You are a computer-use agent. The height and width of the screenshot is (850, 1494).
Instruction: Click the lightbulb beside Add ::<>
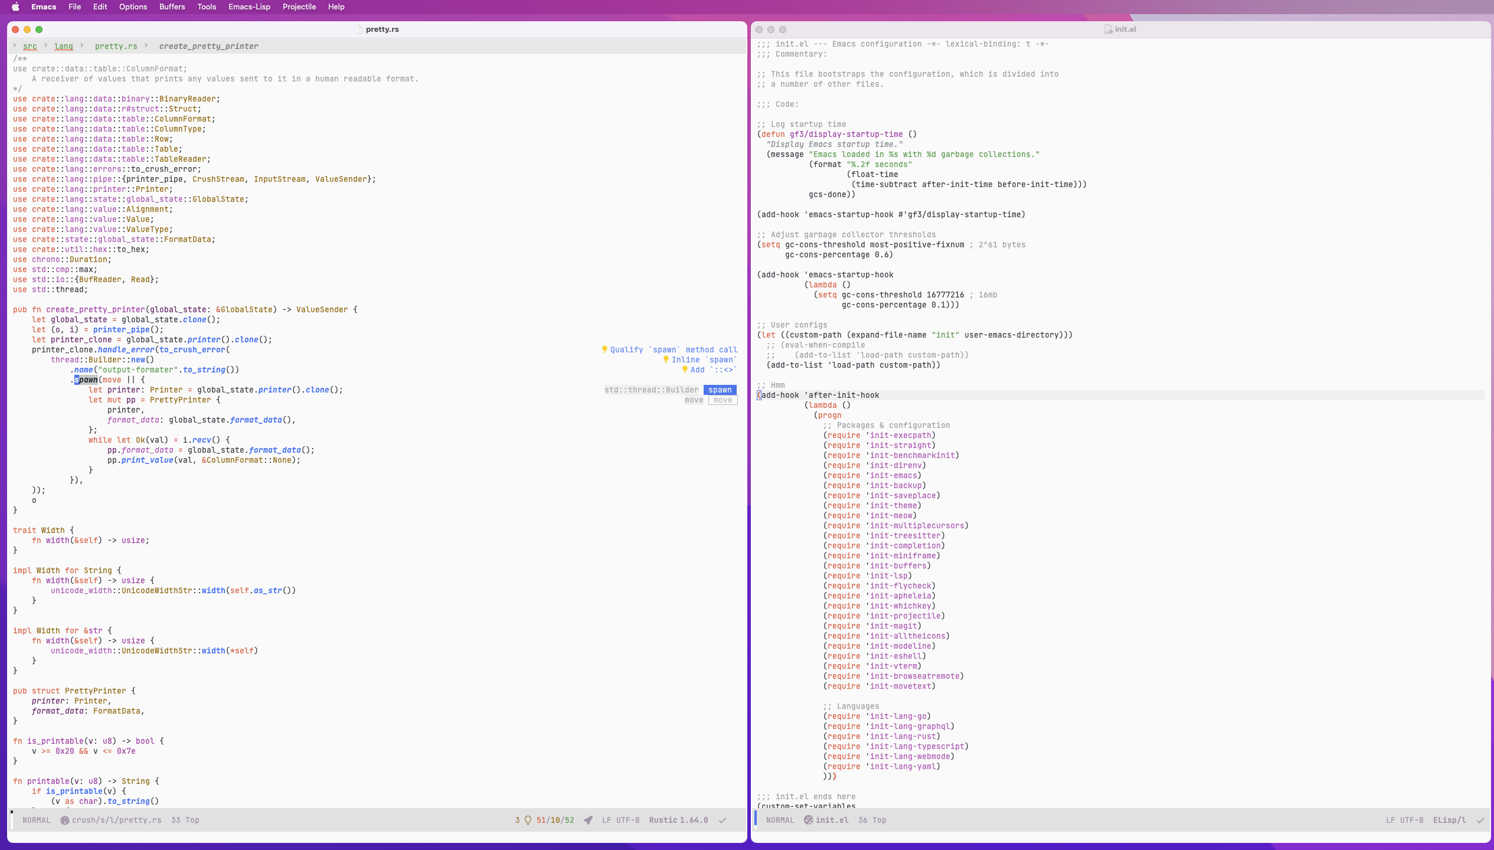click(685, 370)
